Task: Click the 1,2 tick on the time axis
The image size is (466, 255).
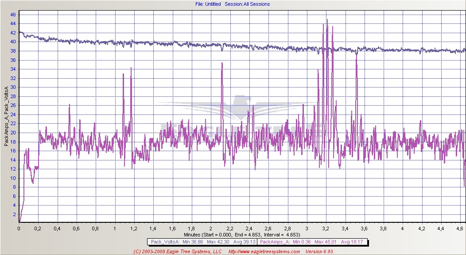Action: click(x=134, y=229)
